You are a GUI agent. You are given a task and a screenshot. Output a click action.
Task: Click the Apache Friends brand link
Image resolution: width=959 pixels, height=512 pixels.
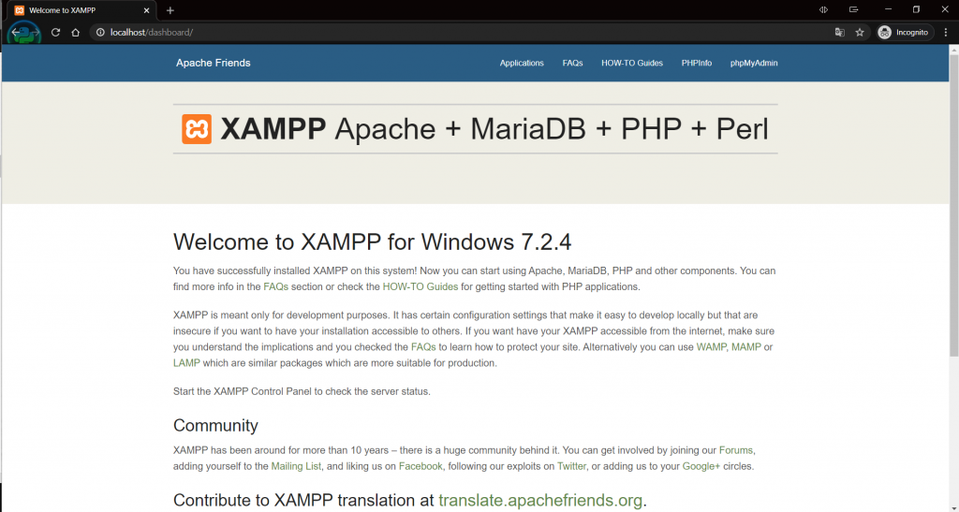[x=214, y=63]
